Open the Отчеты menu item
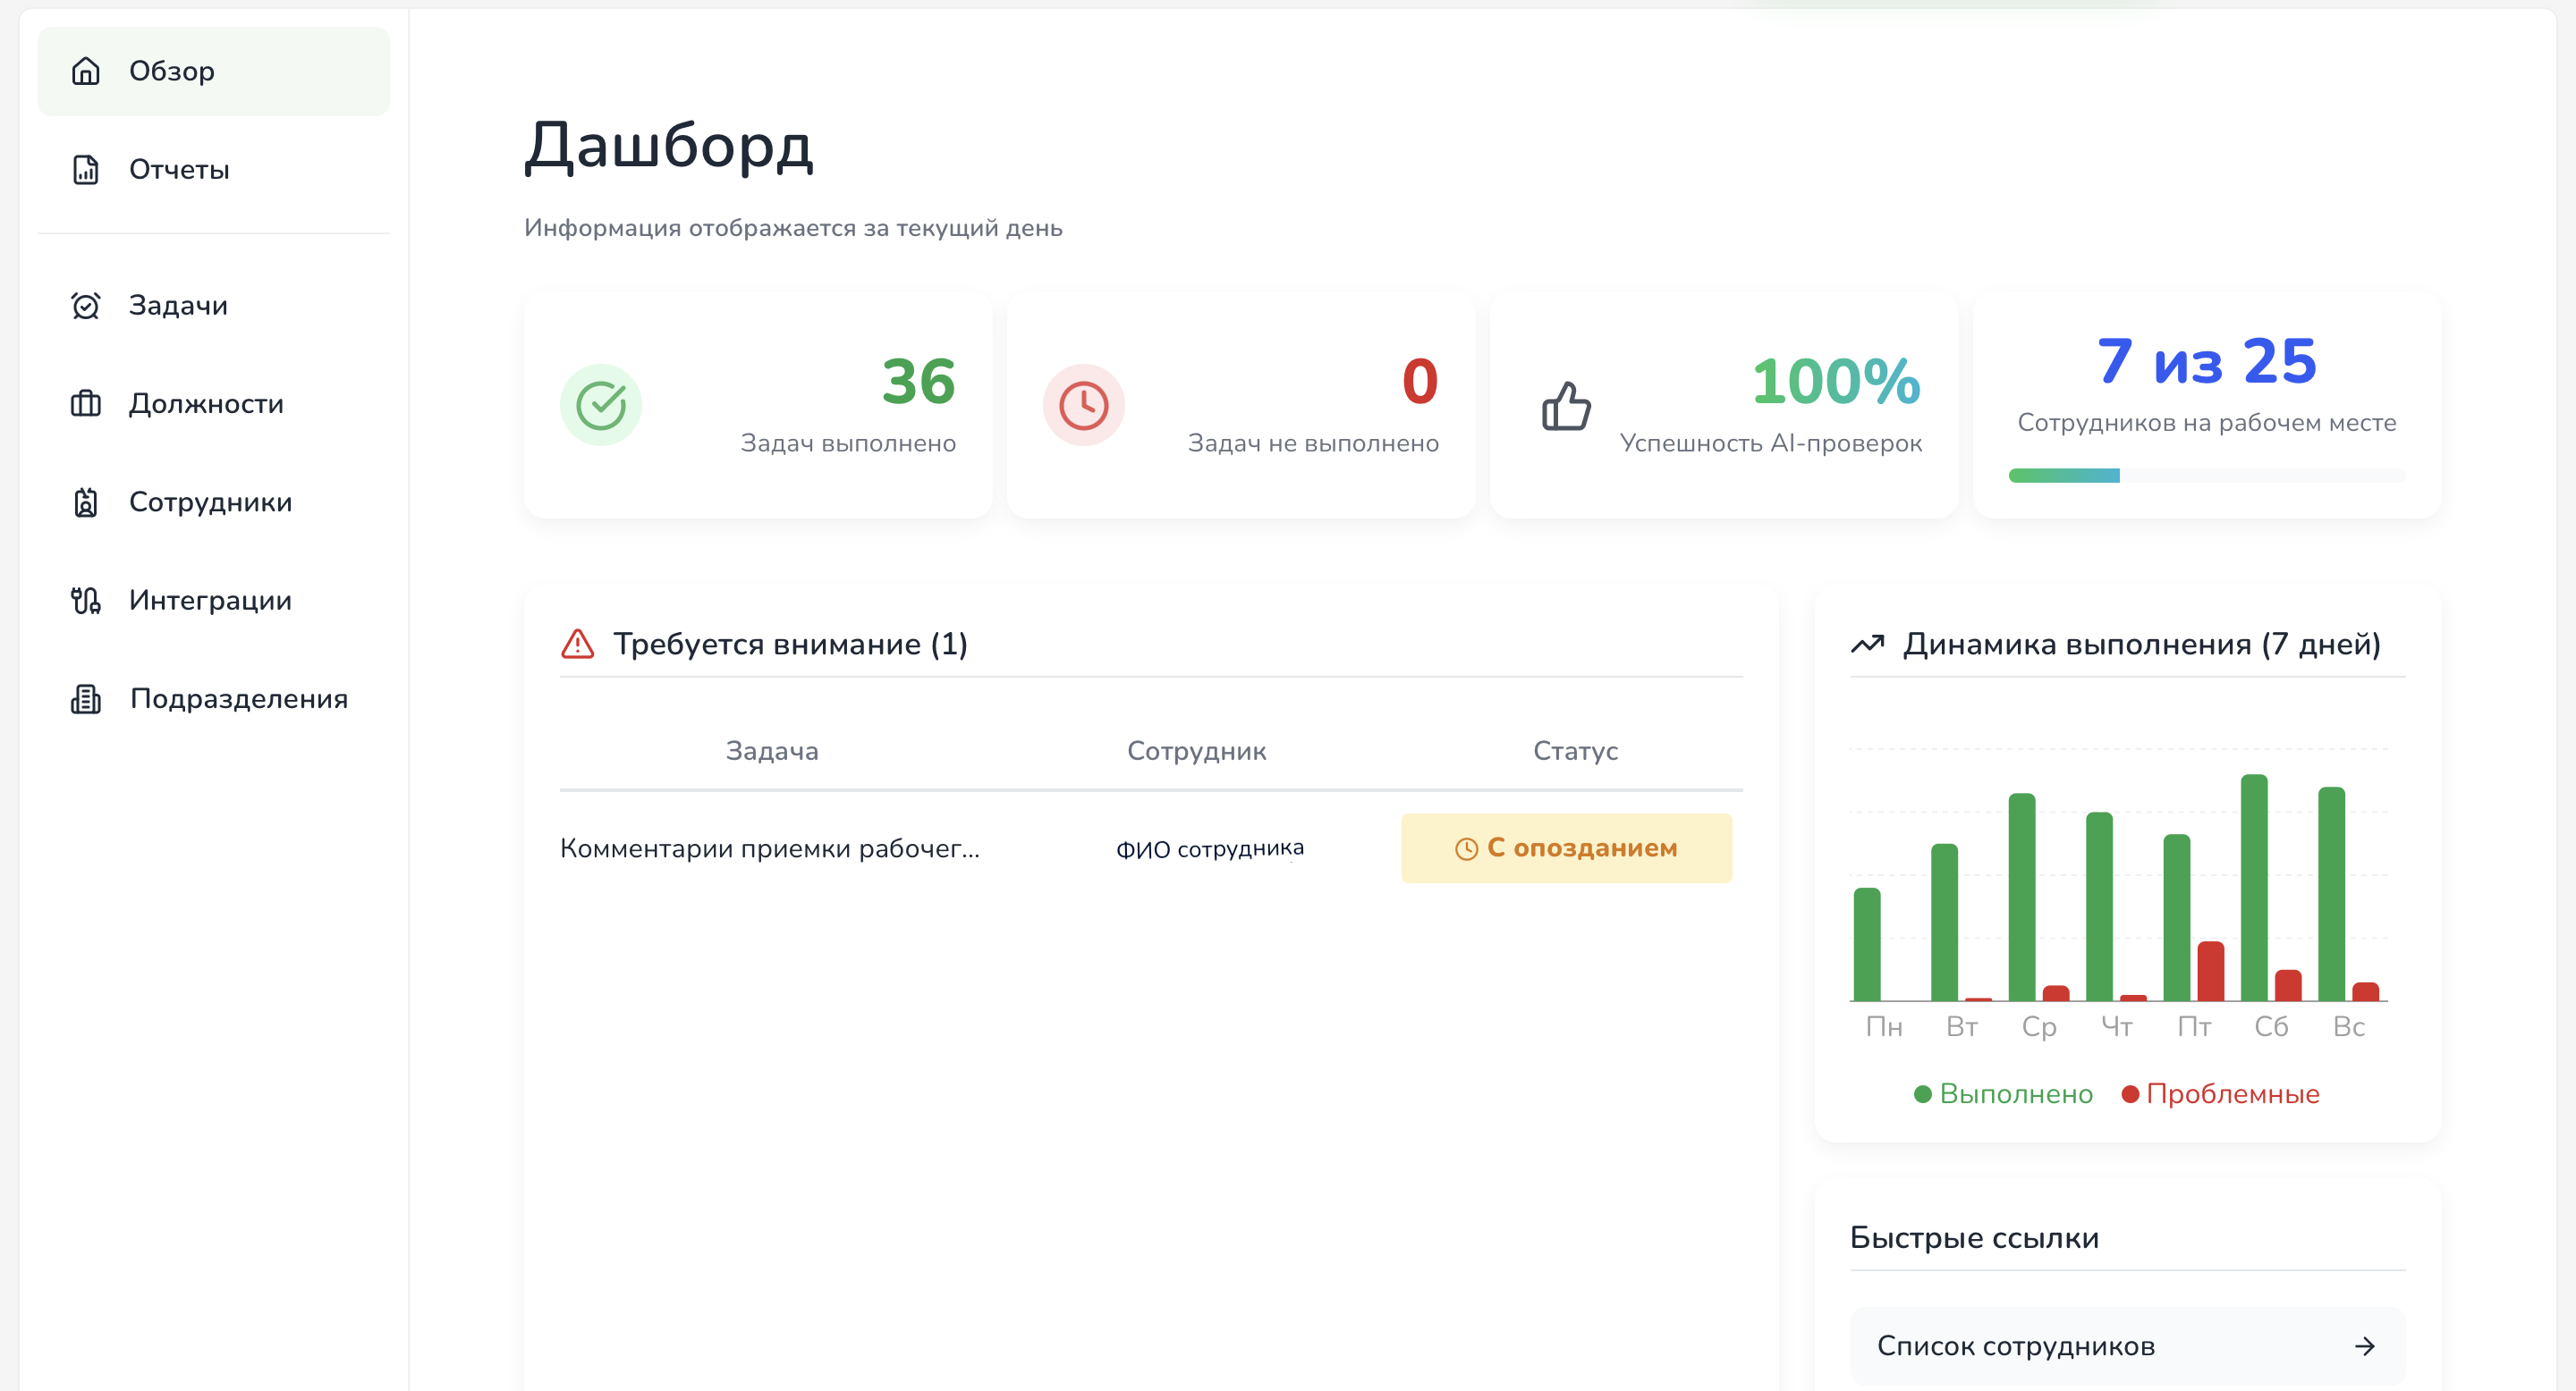Viewport: 2576px width, 1391px height. pos(179,170)
